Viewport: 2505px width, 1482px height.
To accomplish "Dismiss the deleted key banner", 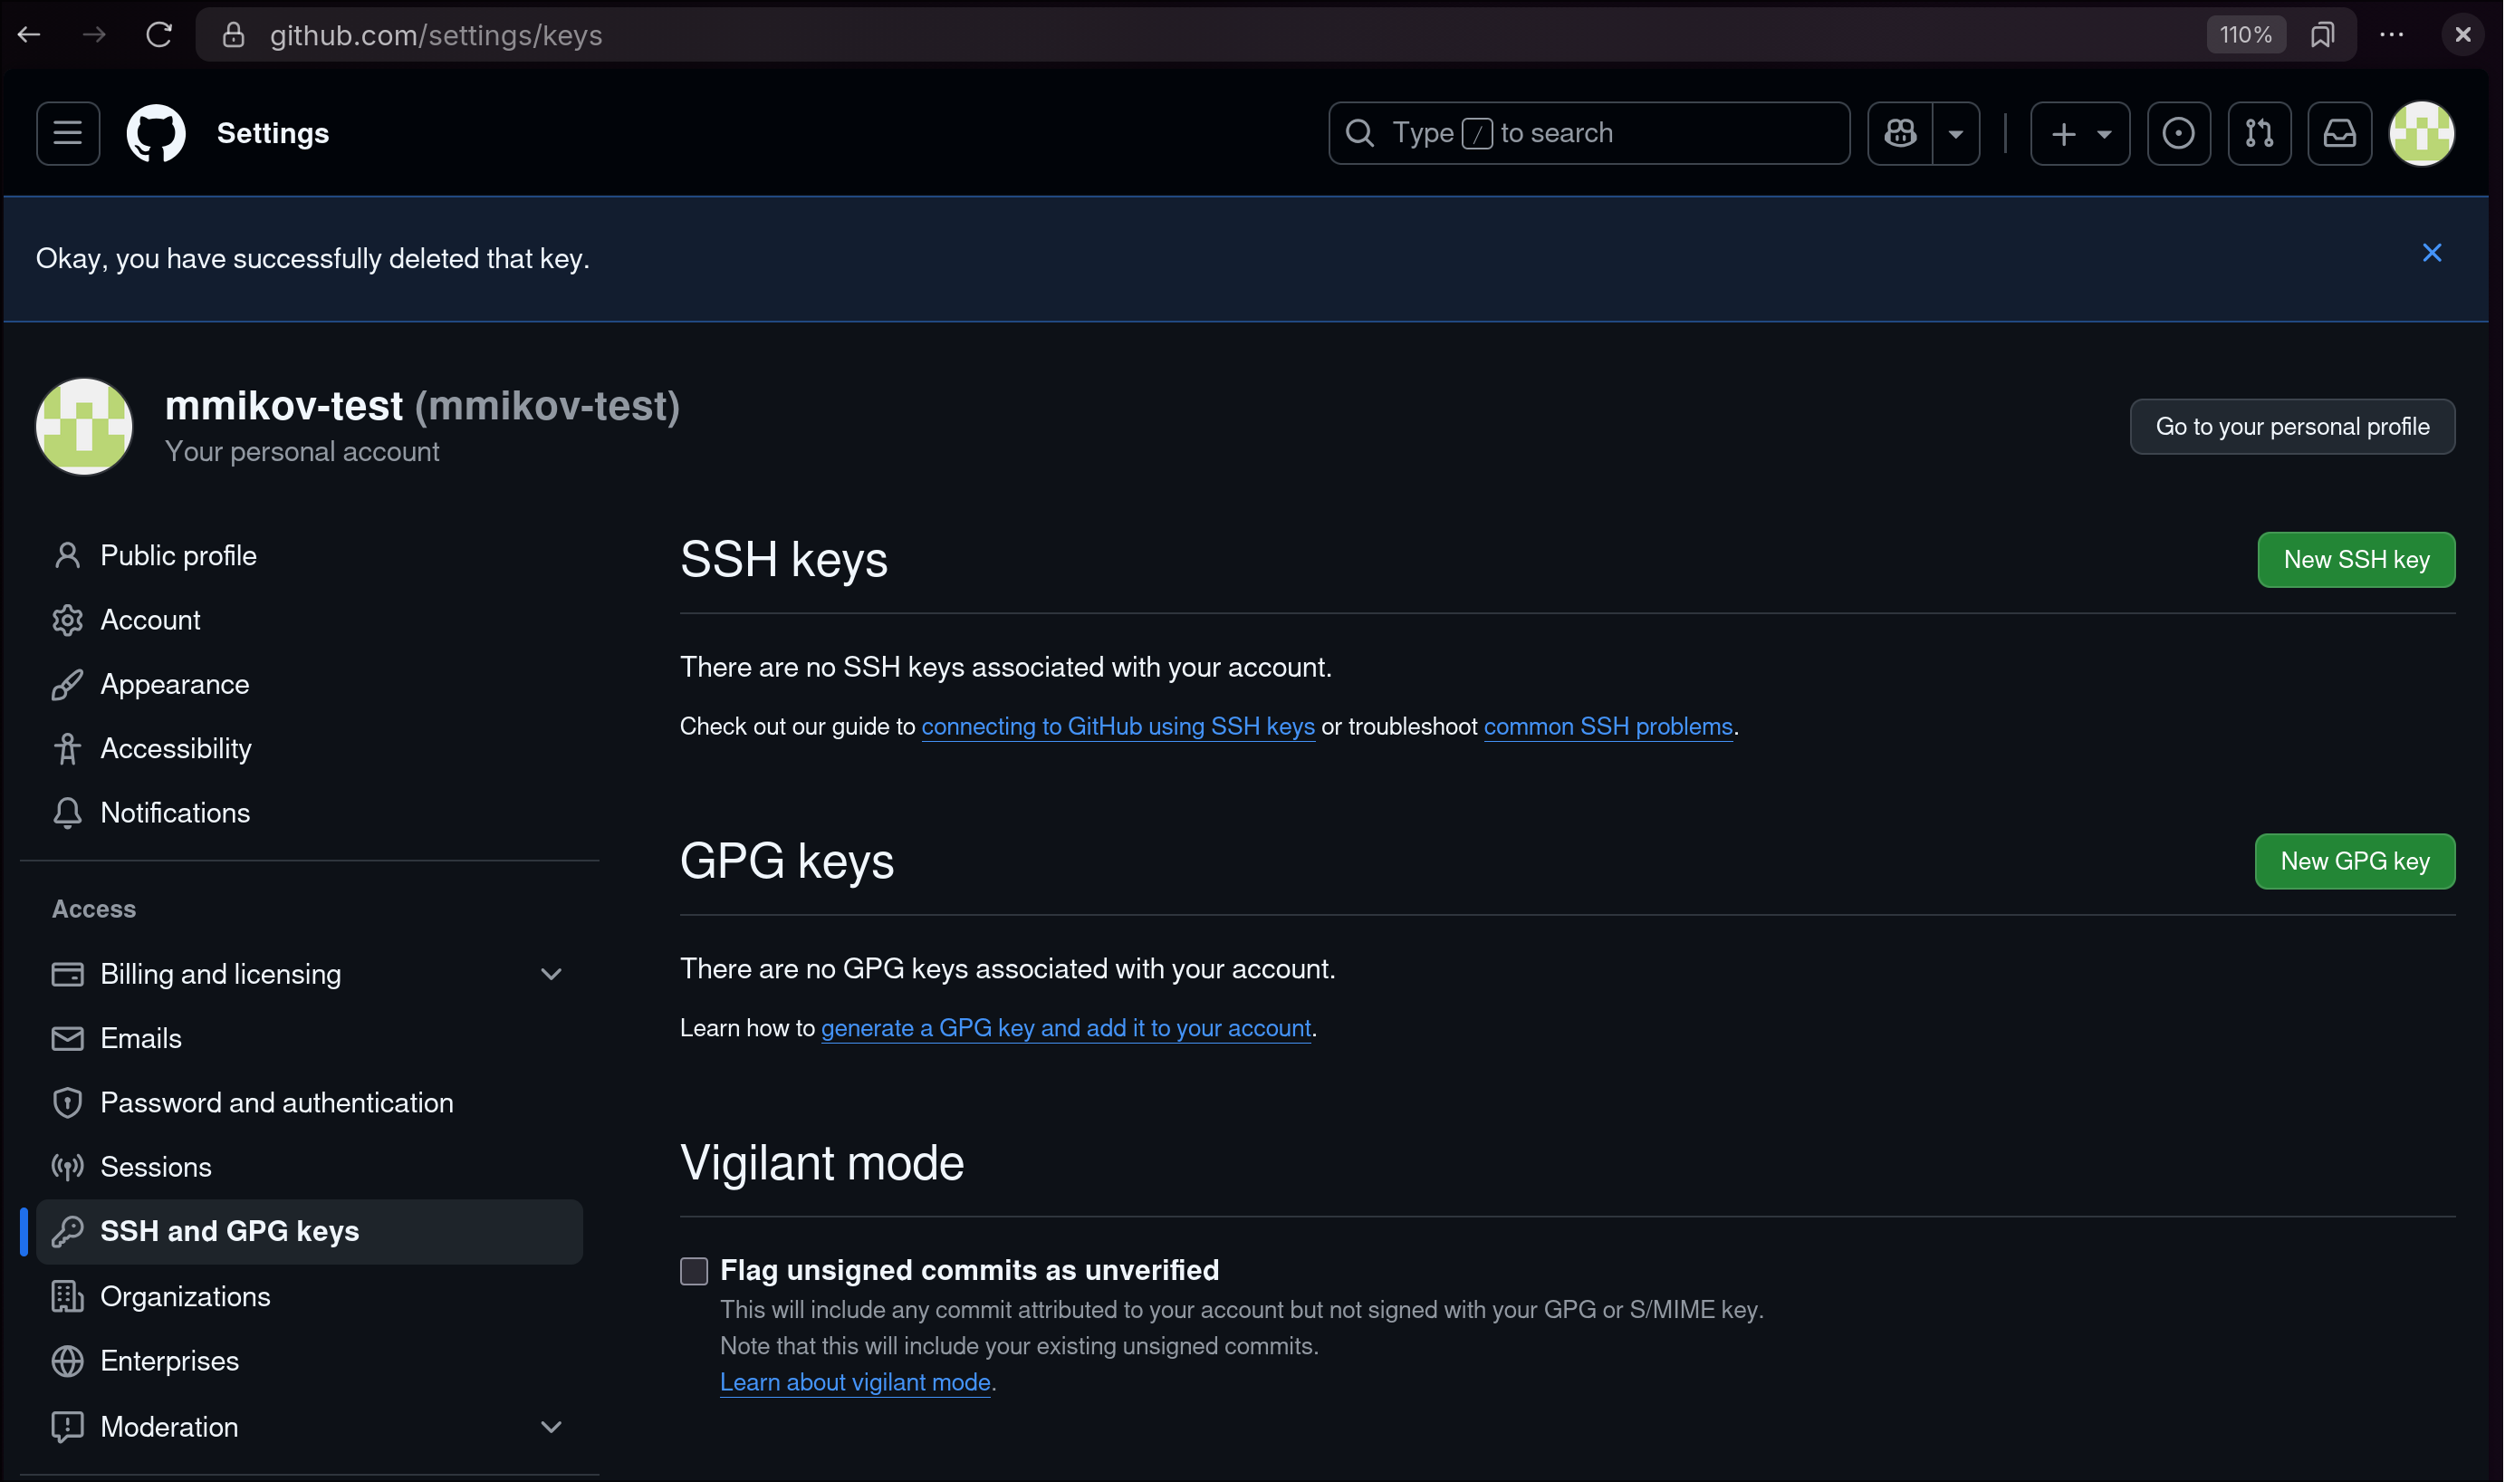I will tap(2431, 253).
